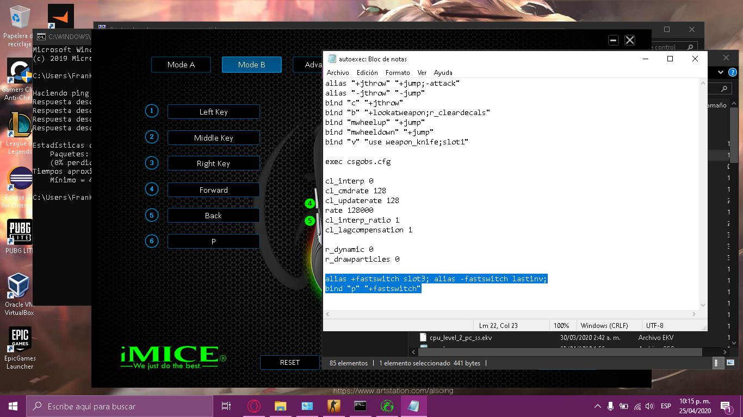This screenshot has width=743, height=417.
Task: Open the Forward assignment for button 4
Action: [213, 190]
